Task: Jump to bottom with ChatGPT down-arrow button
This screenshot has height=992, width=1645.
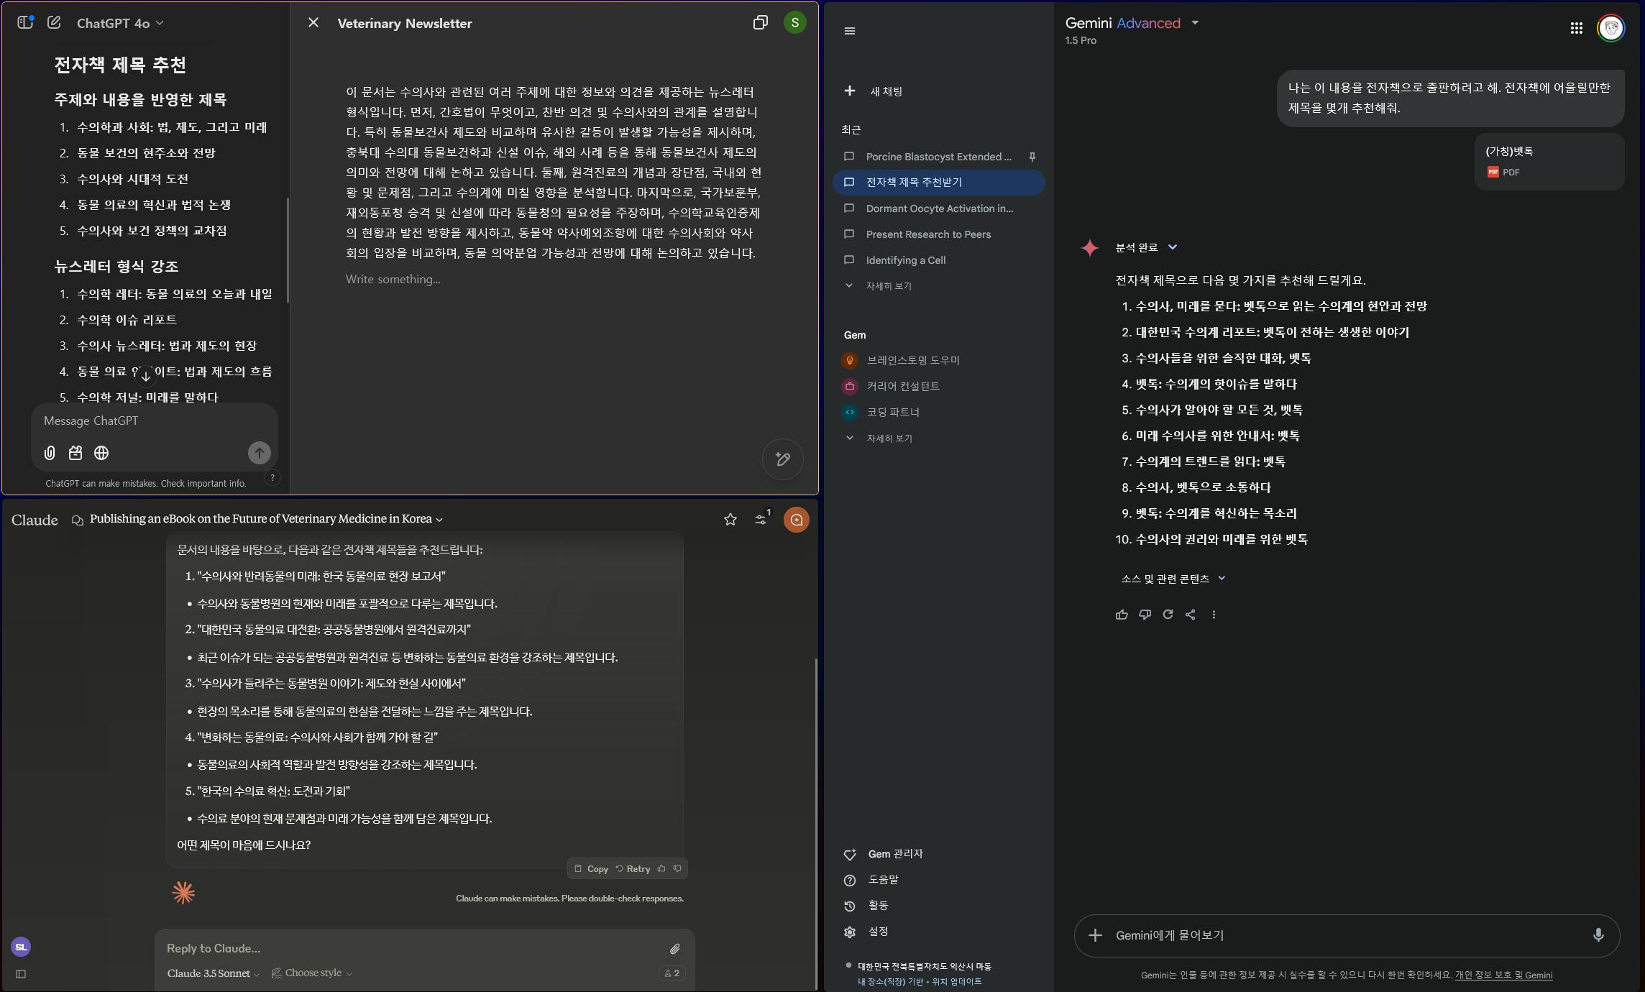Action: click(x=145, y=376)
